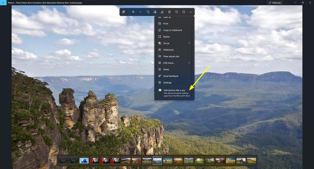Choose View actual size

[x=174, y=56]
